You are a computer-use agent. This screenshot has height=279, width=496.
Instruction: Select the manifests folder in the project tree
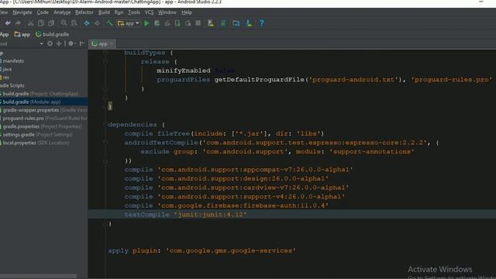[x=12, y=60]
